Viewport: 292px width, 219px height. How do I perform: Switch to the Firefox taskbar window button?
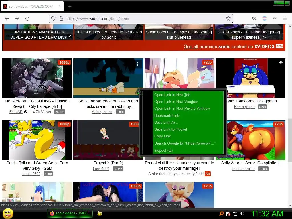point(70,213)
